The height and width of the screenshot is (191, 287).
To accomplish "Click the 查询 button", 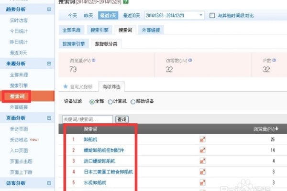I will 122,119.
